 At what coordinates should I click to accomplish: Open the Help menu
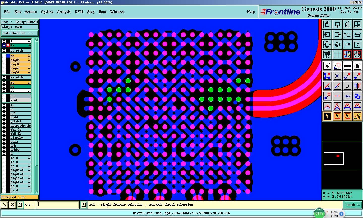pos(251,12)
